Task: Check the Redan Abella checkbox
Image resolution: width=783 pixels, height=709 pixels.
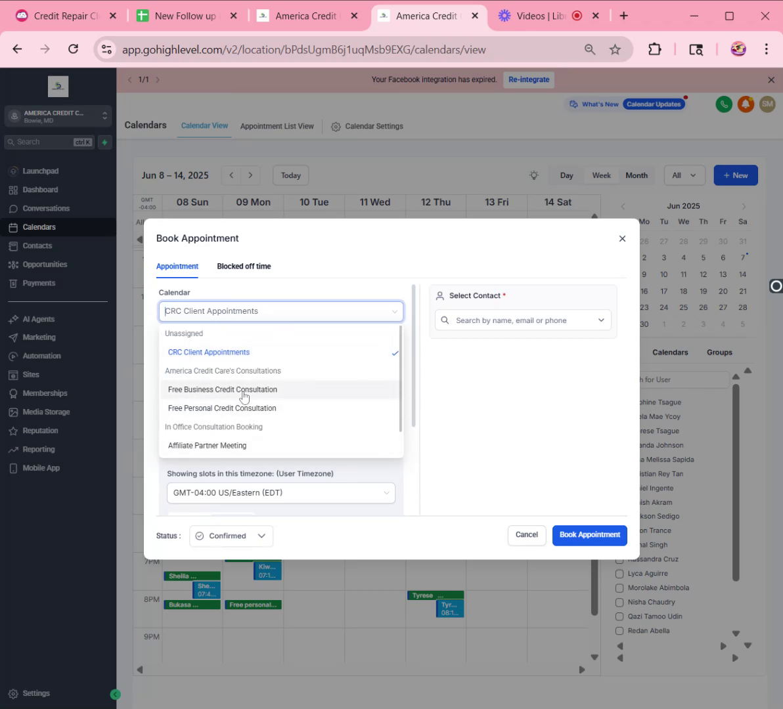Action: click(x=619, y=631)
